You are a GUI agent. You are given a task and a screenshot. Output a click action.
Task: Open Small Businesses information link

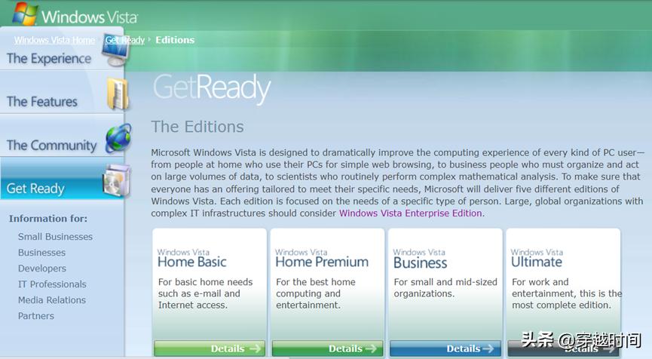(55, 237)
